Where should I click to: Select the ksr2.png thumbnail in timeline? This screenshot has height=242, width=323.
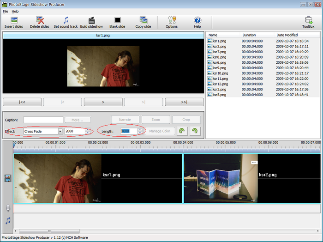click(x=221, y=178)
